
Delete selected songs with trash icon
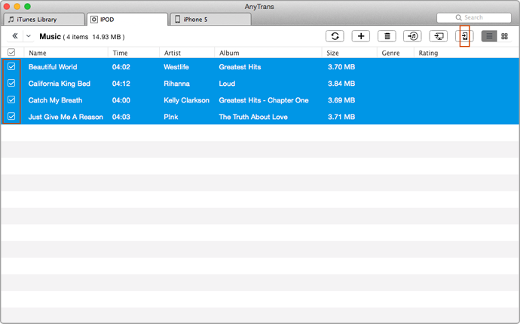[x=387, y=36]
